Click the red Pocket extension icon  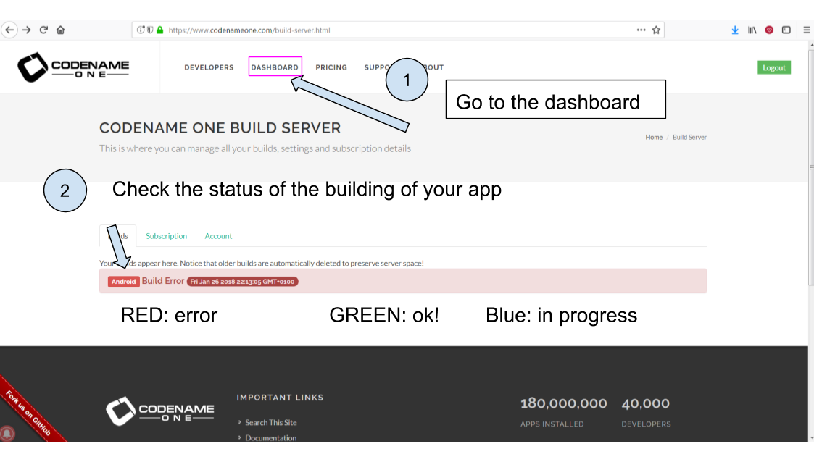769,30
